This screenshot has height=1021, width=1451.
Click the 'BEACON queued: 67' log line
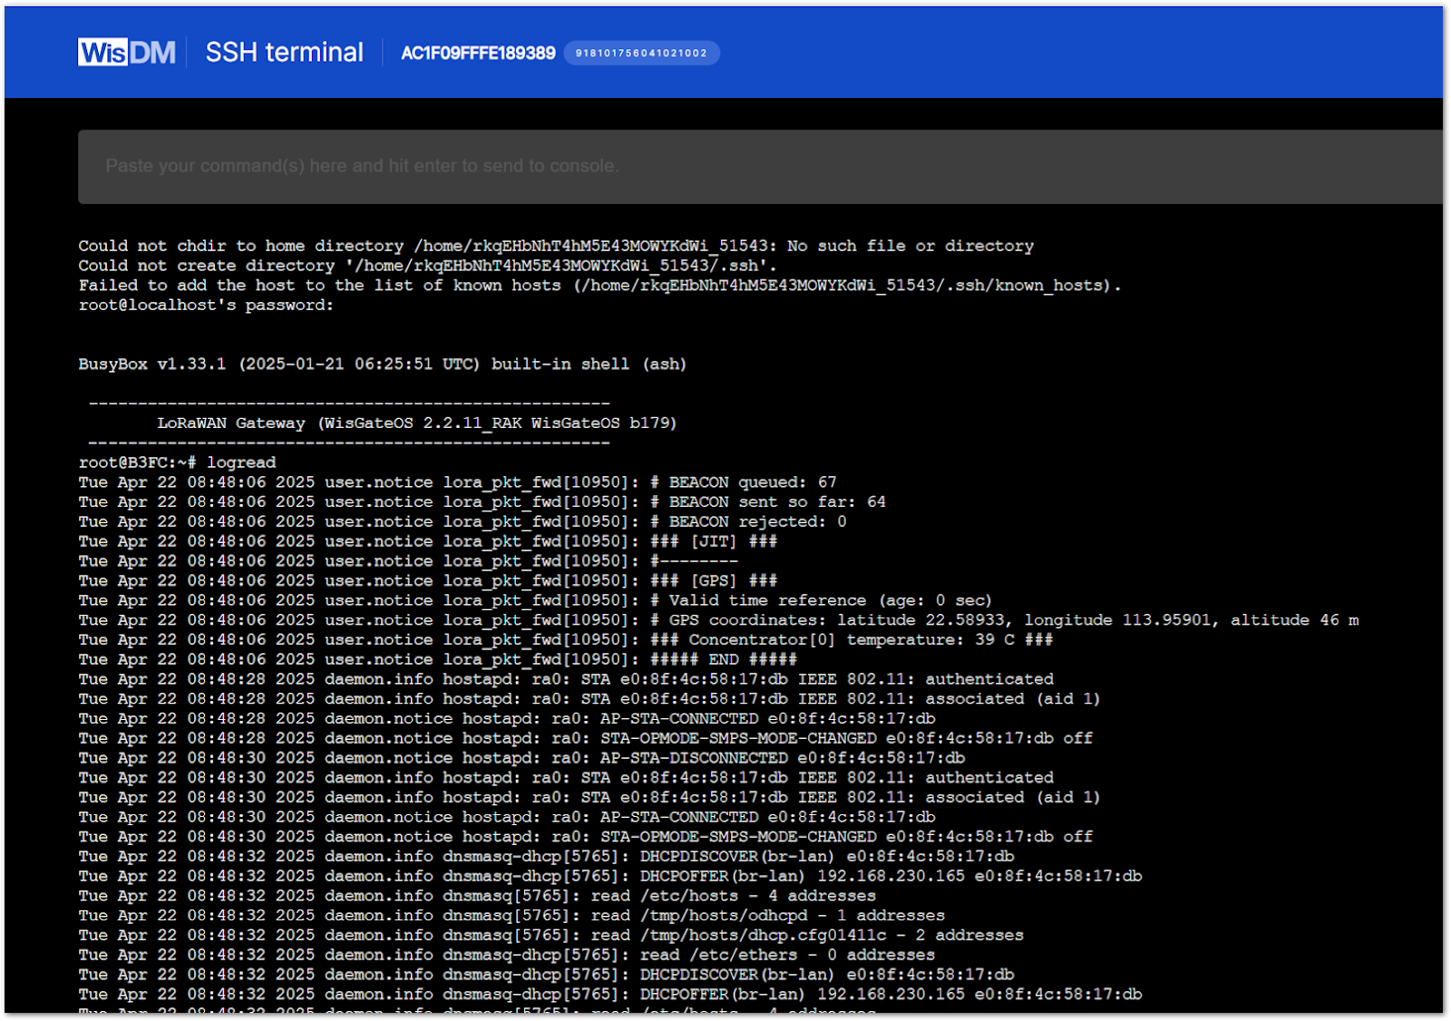[x=457, y=482]
